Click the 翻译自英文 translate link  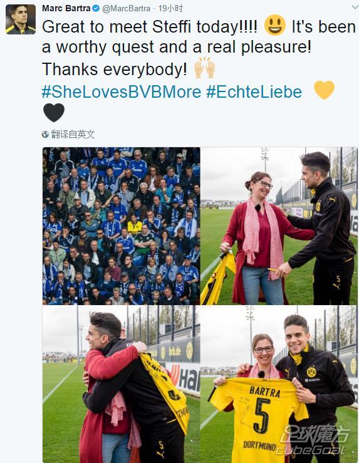(x=73, y=135)
